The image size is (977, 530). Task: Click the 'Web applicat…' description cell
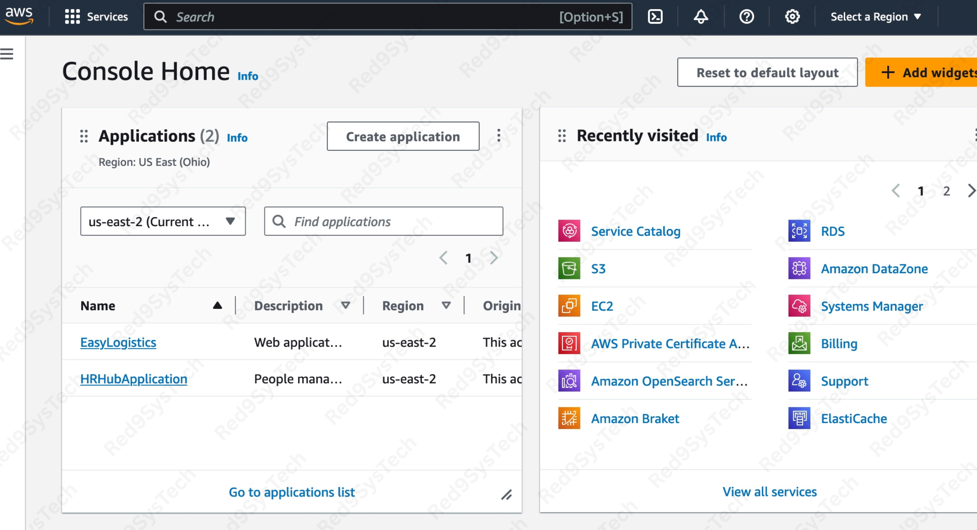tap(298, 342)
